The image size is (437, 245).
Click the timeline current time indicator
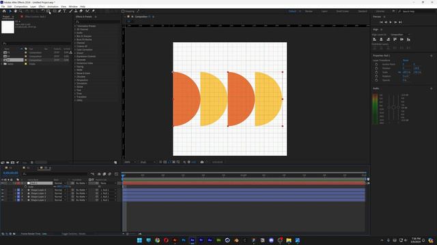point(123,176)
